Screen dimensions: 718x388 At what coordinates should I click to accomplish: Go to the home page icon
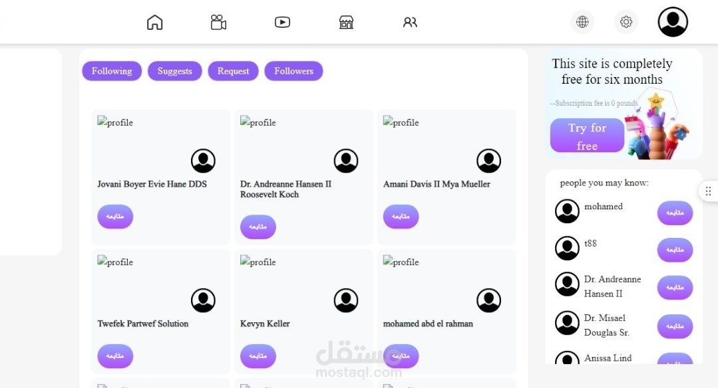click(x=154, y=23)
